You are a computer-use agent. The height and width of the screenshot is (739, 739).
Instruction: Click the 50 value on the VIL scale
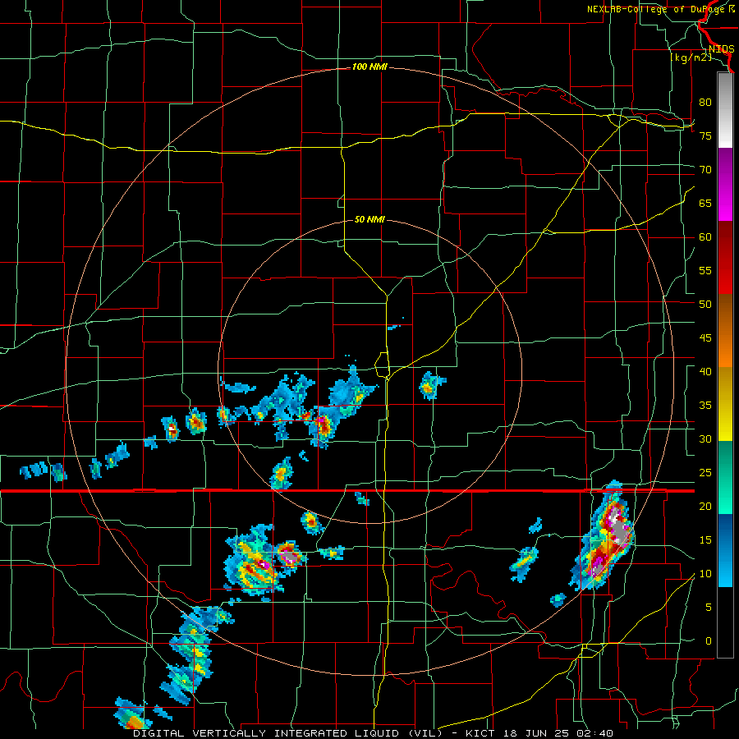pyautogui.click(x=705, y=304)
